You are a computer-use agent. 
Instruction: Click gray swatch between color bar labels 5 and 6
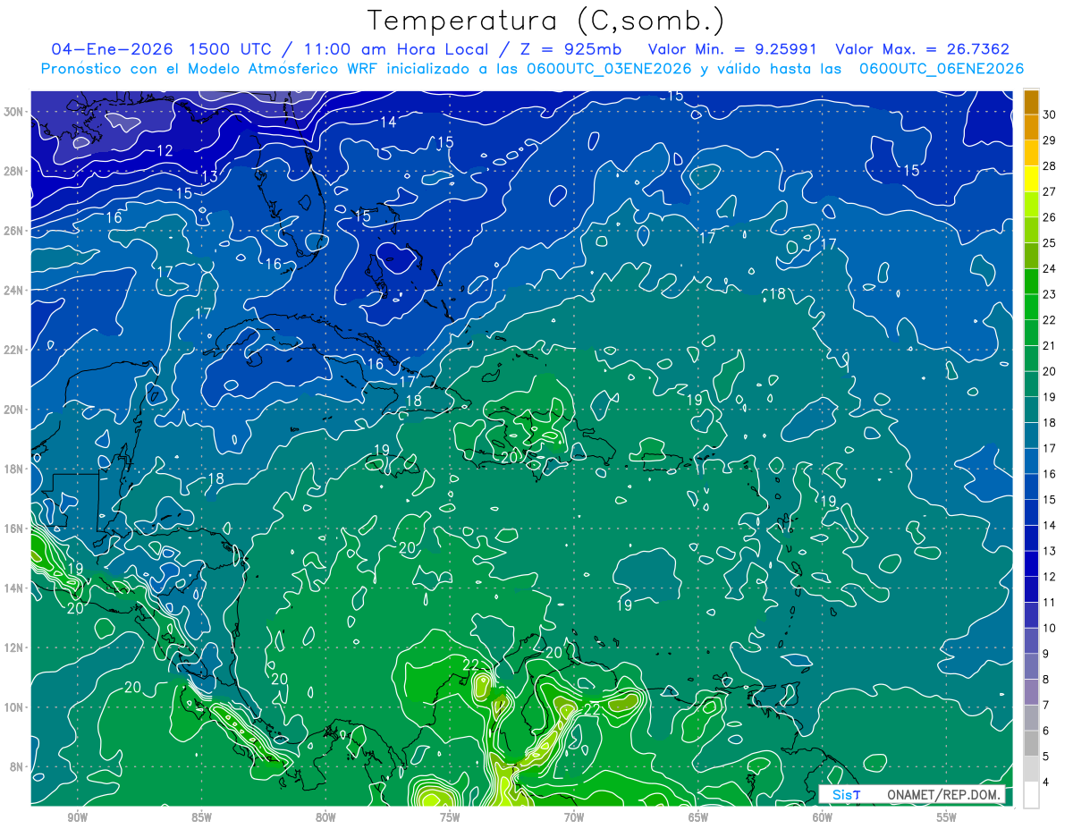pos(1031,744)
